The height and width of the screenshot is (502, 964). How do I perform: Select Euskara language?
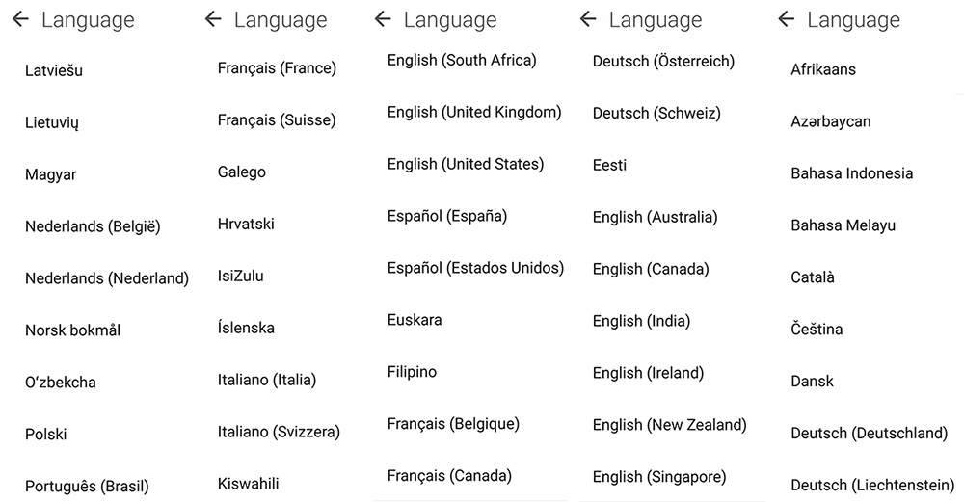pyautogui.click(x=415, y=320)
